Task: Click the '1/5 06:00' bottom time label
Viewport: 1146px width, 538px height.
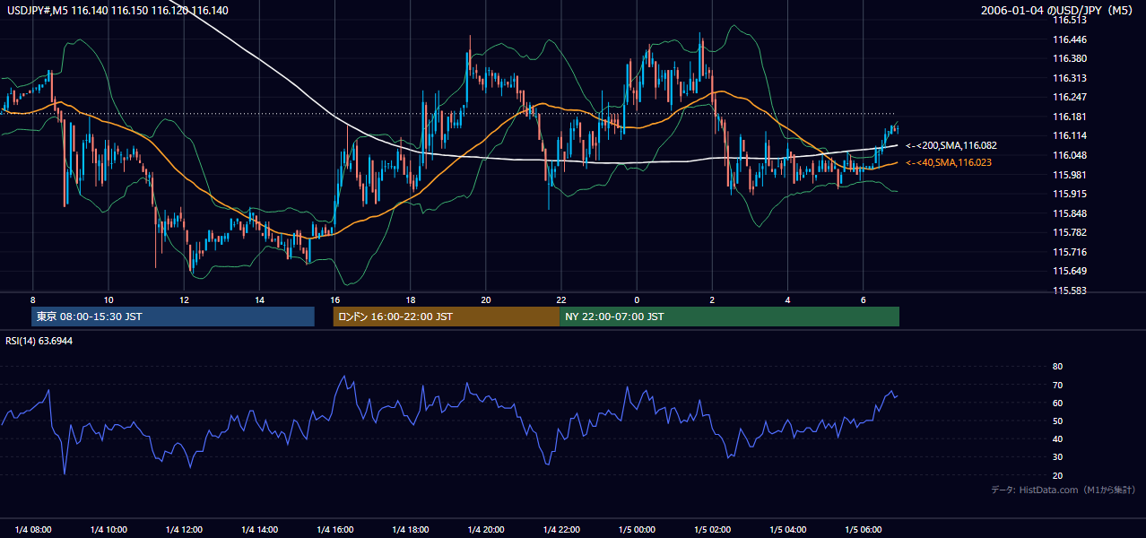Action: point(863,529)
